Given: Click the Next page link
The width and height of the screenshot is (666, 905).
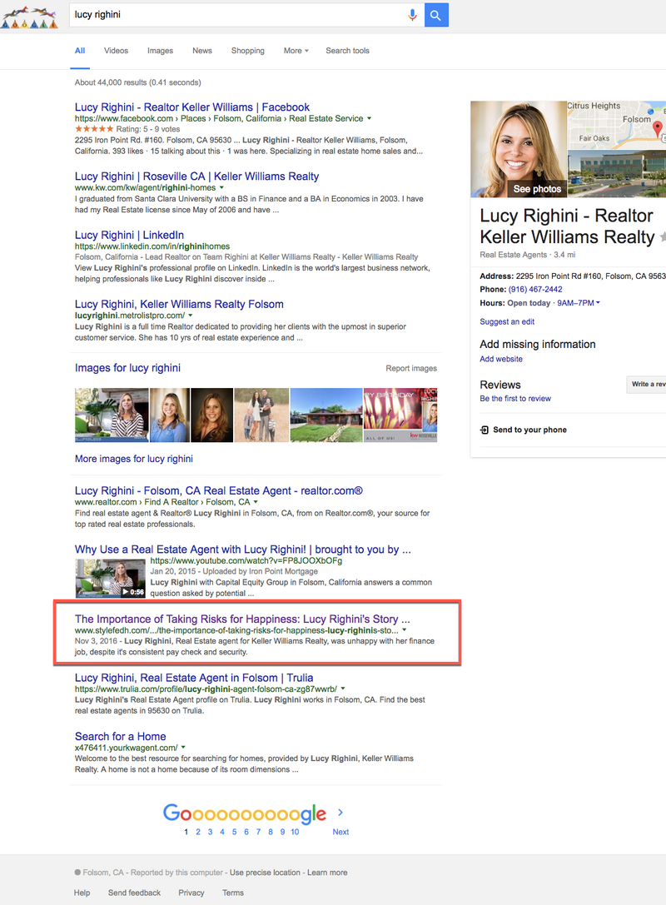Looking at the screenshot, I should click(x=340, y=832).
